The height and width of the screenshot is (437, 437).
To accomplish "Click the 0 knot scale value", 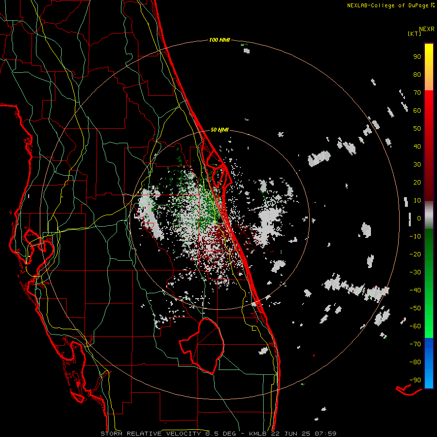I will [x=419, y=218].
